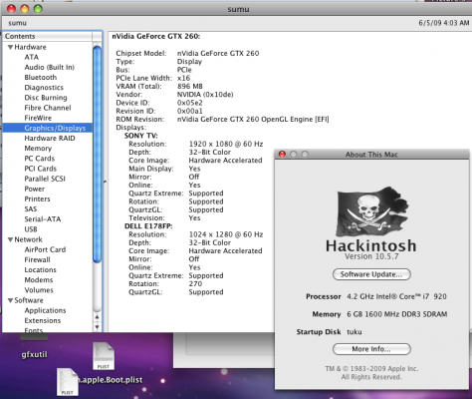The width and height of the screenshot is (472, 399).
Task: Zoom the sumu window with green button
Action: click(x=38, y=9)
